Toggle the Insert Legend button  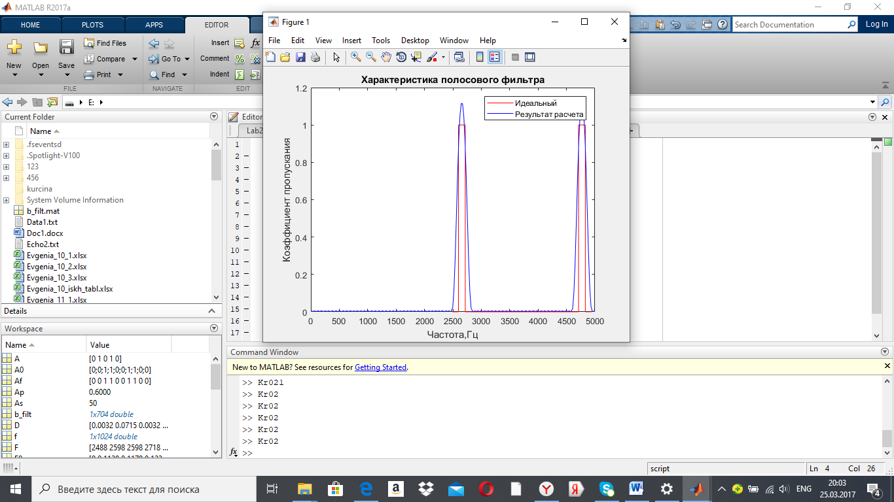click(x=495, y=58)
